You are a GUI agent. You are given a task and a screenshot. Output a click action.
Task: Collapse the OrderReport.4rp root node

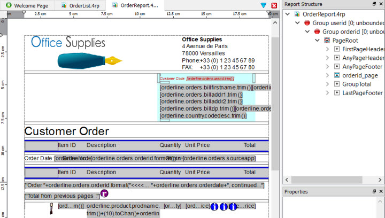click(288, 14)
